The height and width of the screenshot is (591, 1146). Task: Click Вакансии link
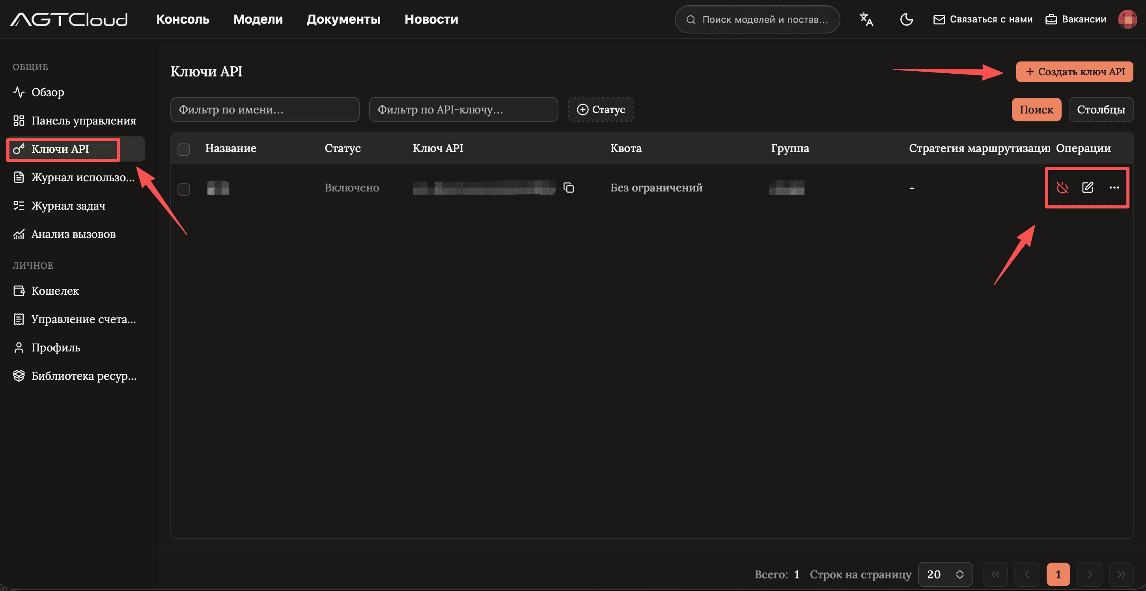(x=1076, y=20)
